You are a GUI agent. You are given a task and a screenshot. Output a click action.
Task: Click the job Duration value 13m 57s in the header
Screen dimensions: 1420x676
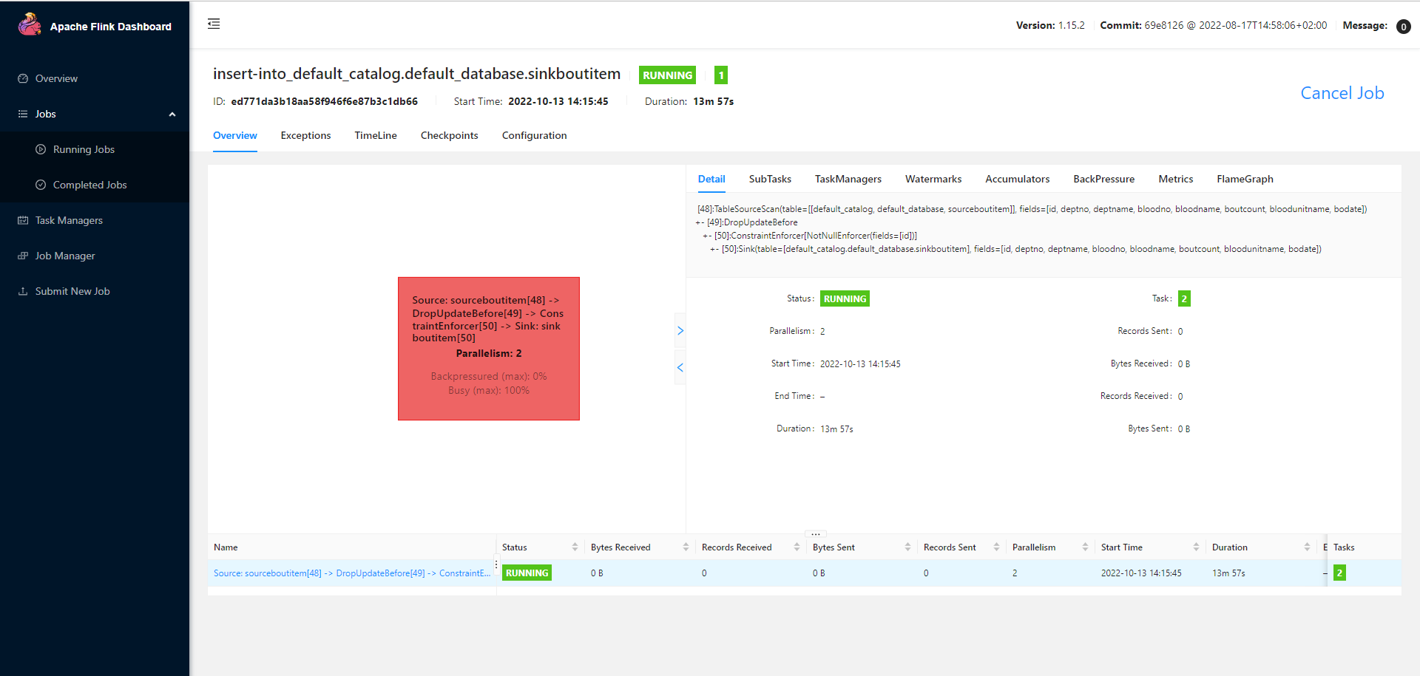click(x=713, y=101)
